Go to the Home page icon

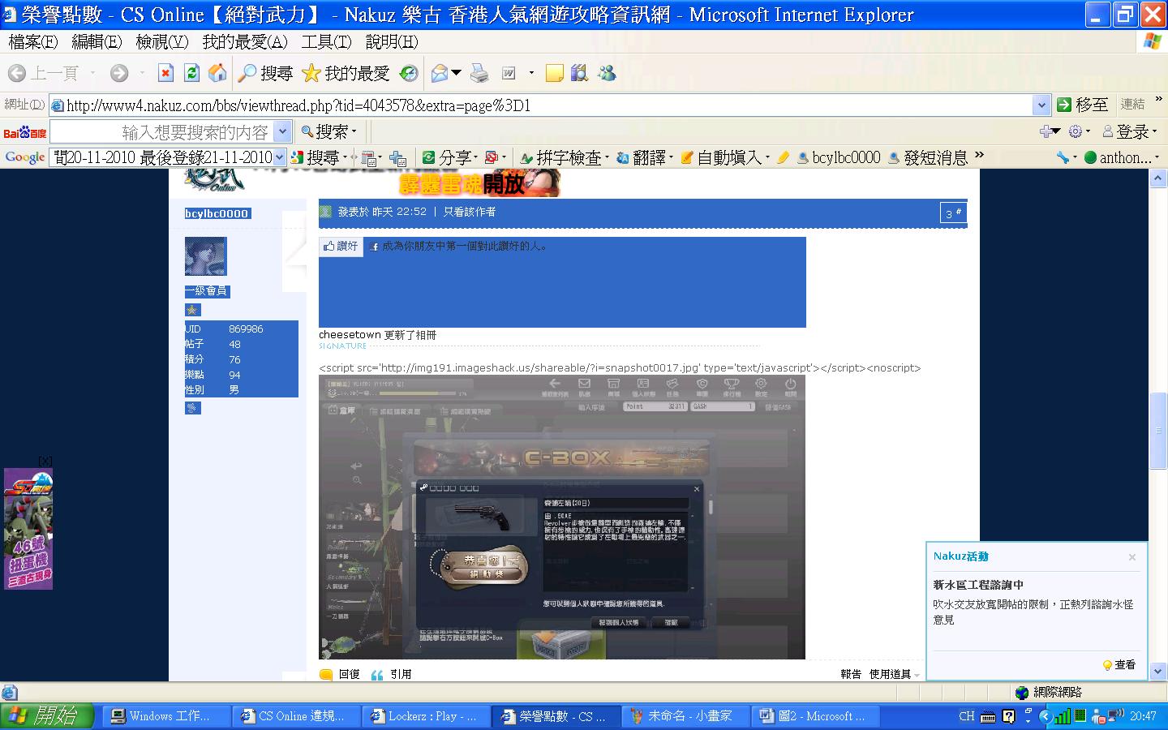click(217, 74)
